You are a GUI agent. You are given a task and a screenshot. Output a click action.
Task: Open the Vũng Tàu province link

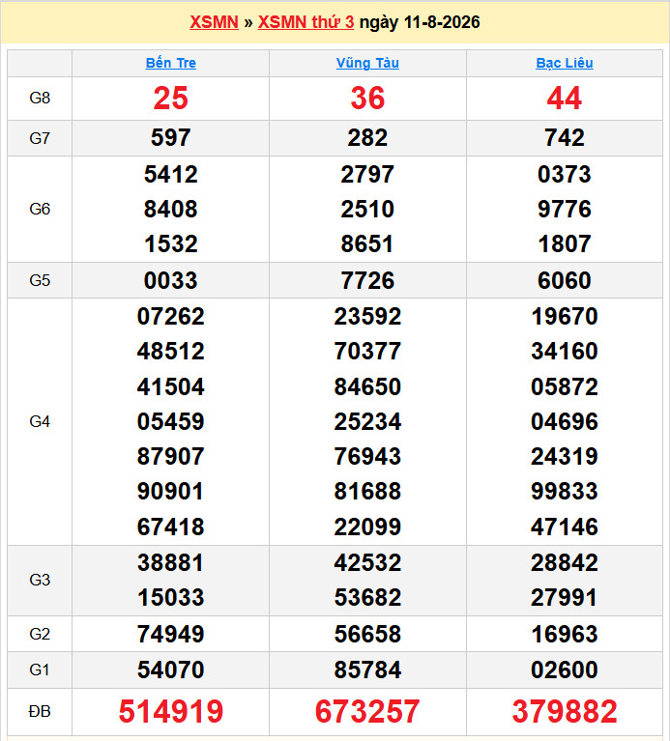[x=367, y=63]
